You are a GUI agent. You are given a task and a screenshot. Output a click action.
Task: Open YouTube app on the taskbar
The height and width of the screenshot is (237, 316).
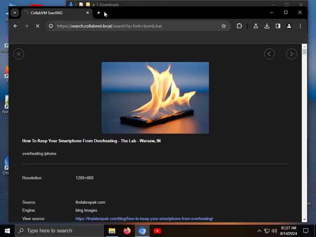tap(157, 231)
